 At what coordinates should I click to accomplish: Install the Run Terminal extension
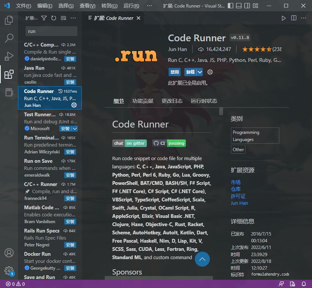[x=70, y=152]
